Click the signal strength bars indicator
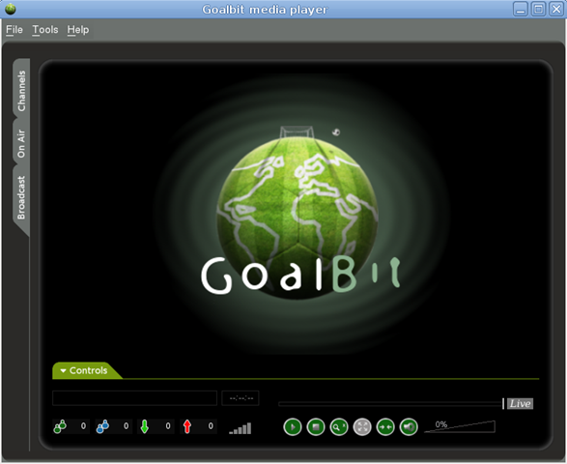567x464 pixels. point(241,428)
